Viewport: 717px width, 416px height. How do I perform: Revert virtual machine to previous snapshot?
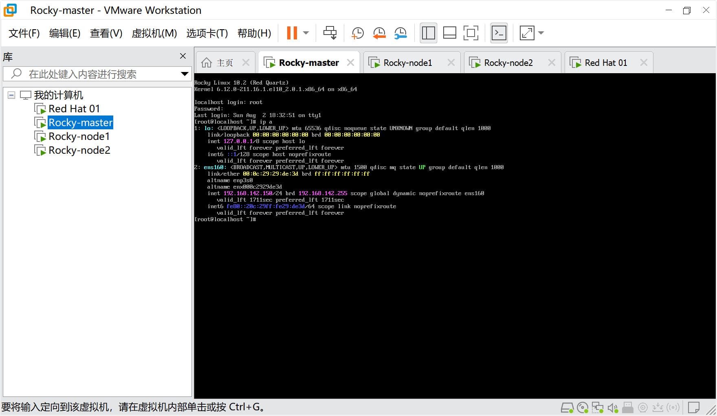379,33
